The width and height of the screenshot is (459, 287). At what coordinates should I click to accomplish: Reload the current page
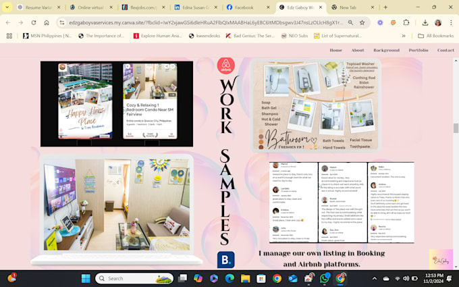tap(34, 22)
